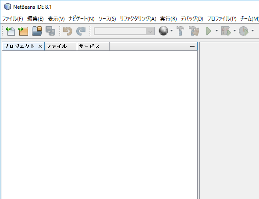Open the デバッグ(D) menu
This screenshot has height=199, width=259.
coord(192,19)
